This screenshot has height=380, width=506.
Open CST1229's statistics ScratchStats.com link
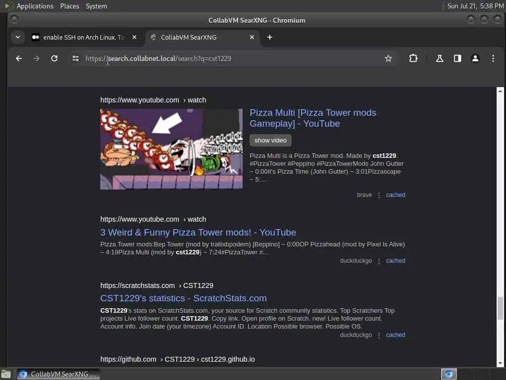(x=183, y=298)
